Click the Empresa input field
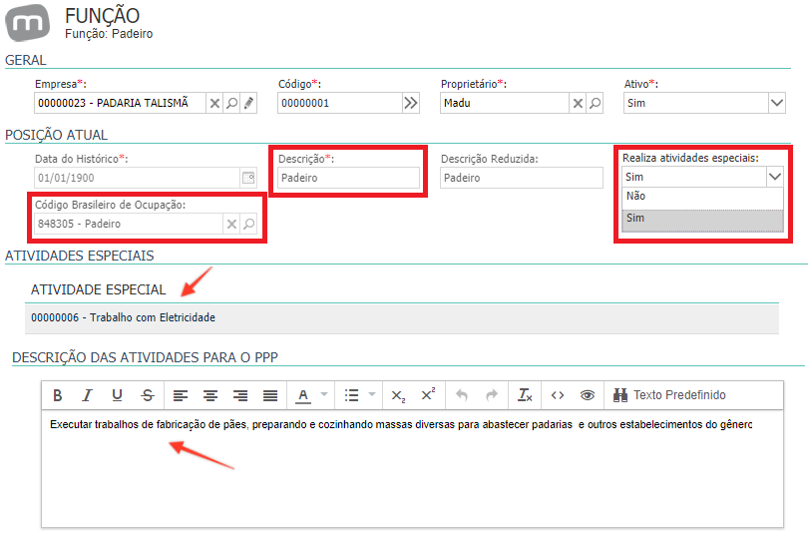Viewport: 808px width, 533px height. click(x=121, y=103)
